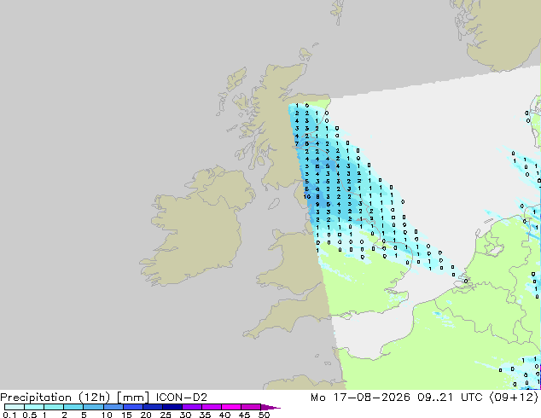Click the '45' legend scale label
The width and height of the screenshot is (541, 418).
pos(244,415)
